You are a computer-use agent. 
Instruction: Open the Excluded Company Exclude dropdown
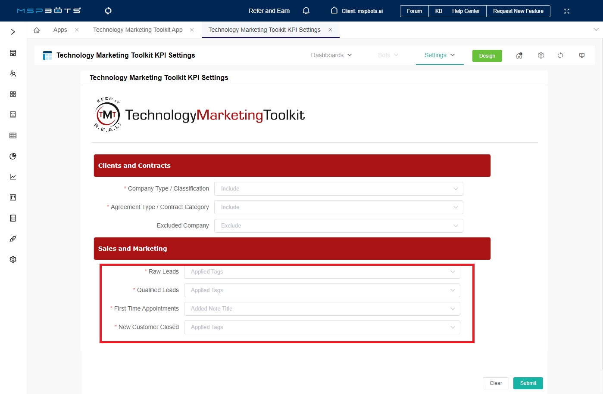tap(339, 225)
